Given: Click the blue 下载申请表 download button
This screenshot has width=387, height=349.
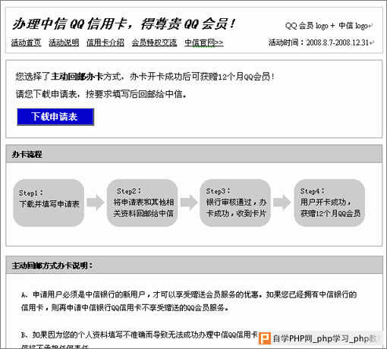Looking at the screenshot, I should point(55,117).
